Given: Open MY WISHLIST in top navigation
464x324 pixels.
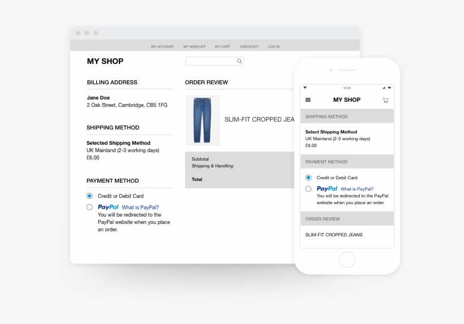Looking at the screenshot, I should tap(195, 47).
